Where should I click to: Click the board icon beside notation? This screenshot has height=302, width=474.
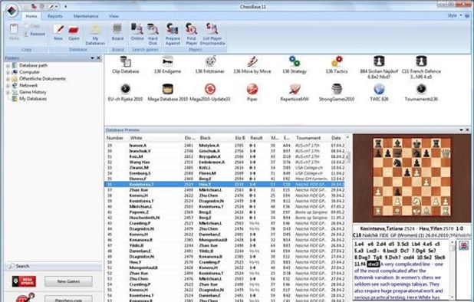[x=464, y=245]
